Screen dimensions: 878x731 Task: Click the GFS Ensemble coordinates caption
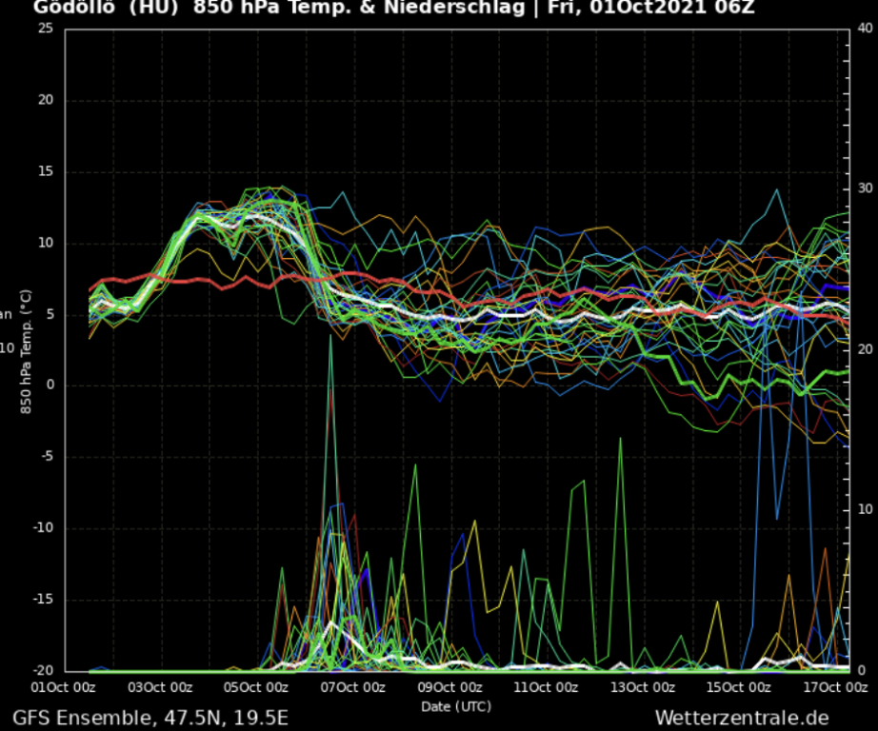point(150,718)
